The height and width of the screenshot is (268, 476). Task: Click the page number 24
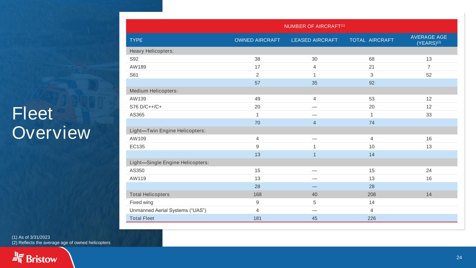459,258
